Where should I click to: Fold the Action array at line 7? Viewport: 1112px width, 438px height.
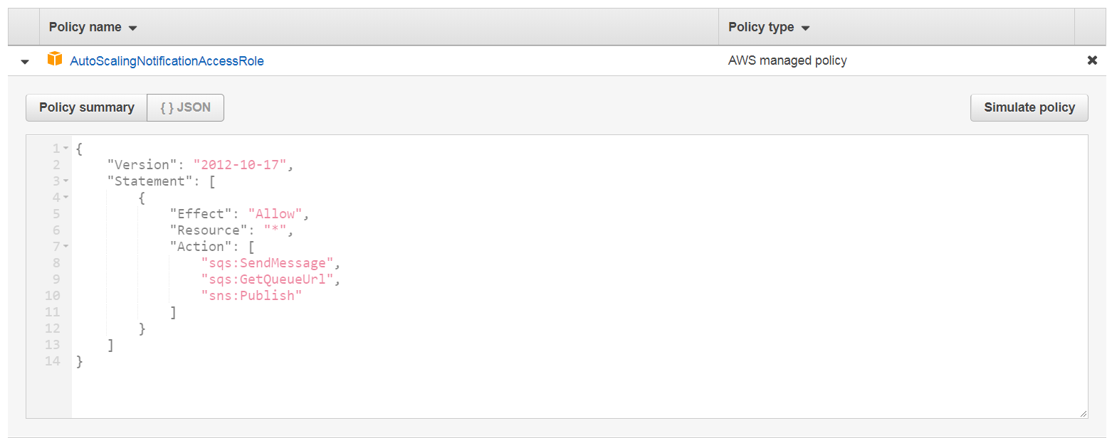[x=65, y=247]
